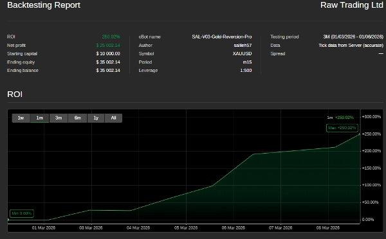This screenshot has height=239, width=386.
Task: Click the 06 Mar 2026 axis label
Action: coord(233,228)
